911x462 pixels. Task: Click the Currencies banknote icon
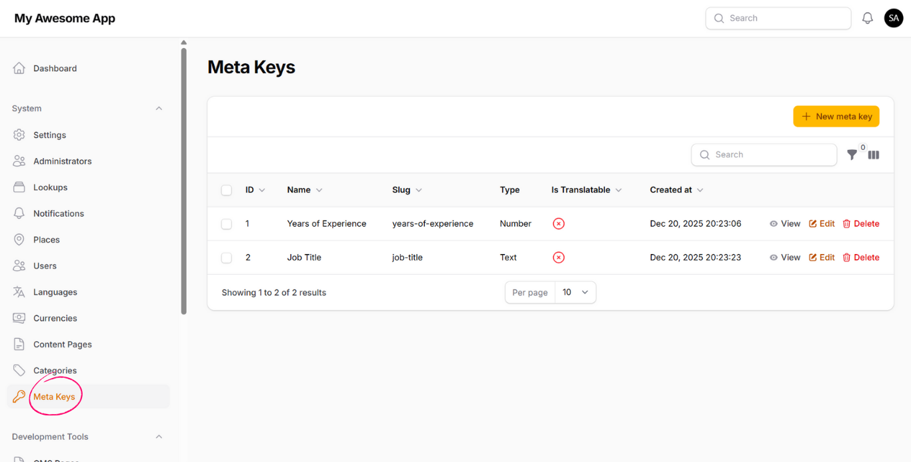point(19,318)
